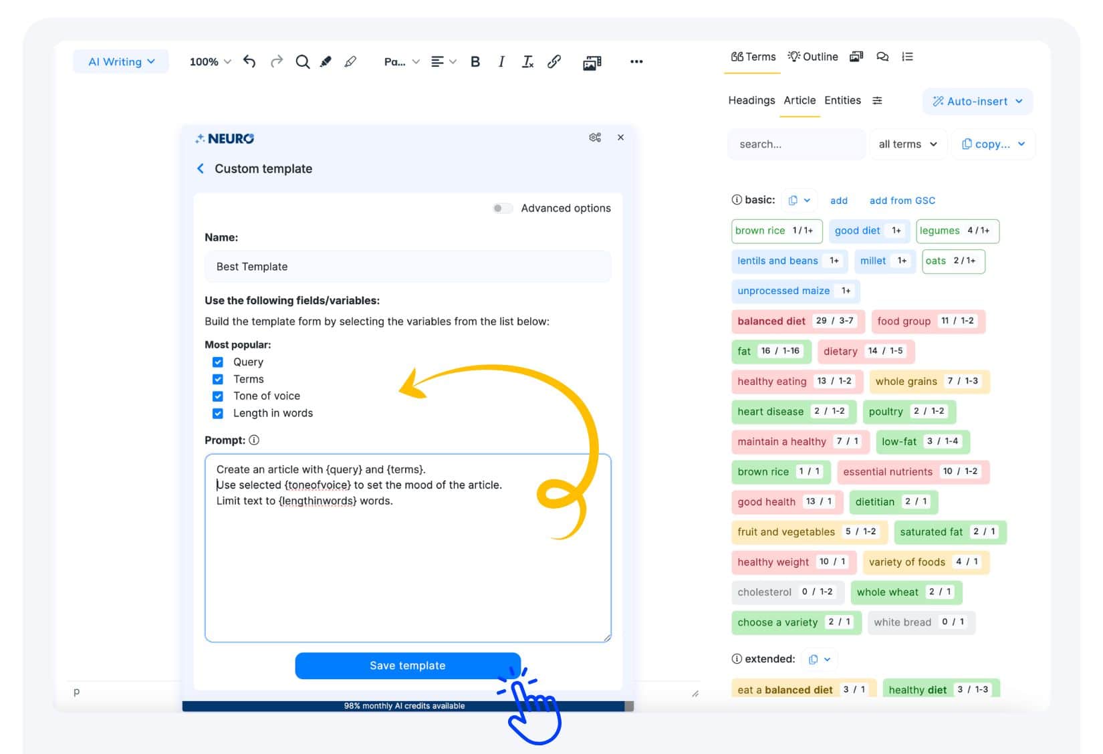Screen dimensions: 1103x754
Task: Uncheck the Query checkbox
Action: coord(217,362)
